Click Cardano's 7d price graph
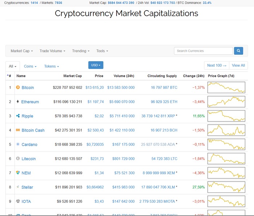This screenshot has width=254, height=216. (226, 144)
